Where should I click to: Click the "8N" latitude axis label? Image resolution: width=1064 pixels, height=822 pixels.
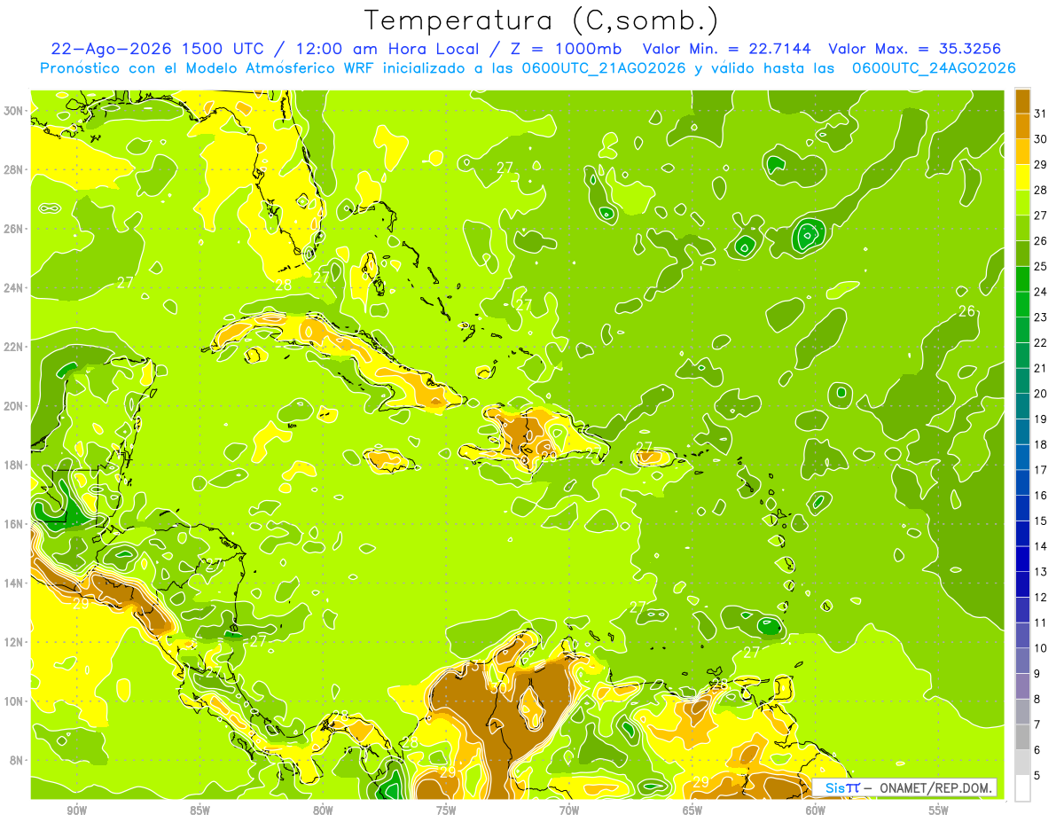tap(15, 760)
